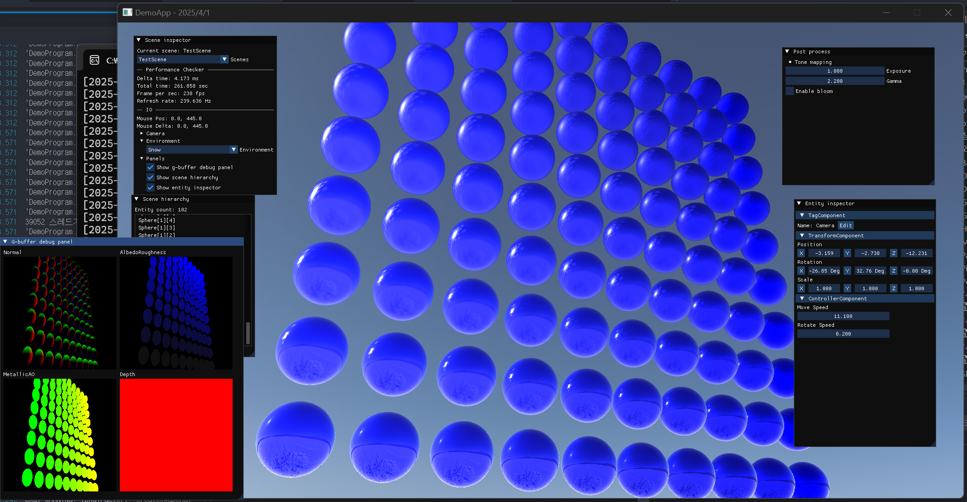967x502 pixels.
Task: Collapse the Scene hierarchy panel arrow
Action: pos(137,199)
